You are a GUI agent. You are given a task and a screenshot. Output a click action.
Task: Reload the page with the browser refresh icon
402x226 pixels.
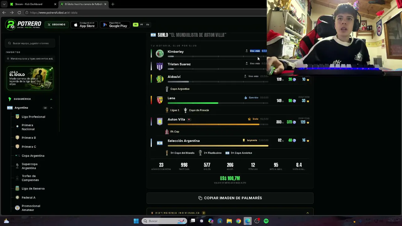(x=19, y=13)
